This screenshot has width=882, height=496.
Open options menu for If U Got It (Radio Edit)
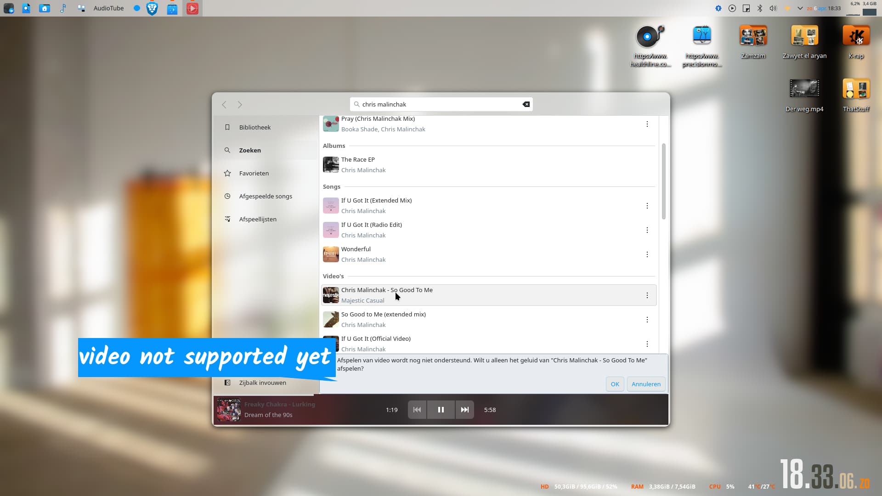(x=647, y=230)
